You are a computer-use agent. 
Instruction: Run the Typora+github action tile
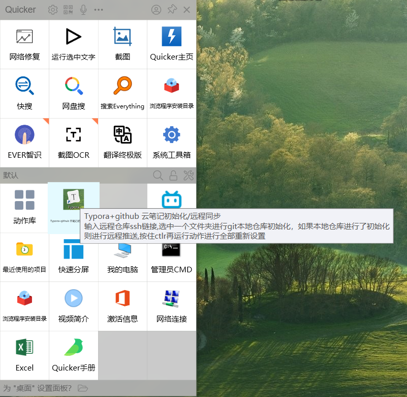coord(74,208)
